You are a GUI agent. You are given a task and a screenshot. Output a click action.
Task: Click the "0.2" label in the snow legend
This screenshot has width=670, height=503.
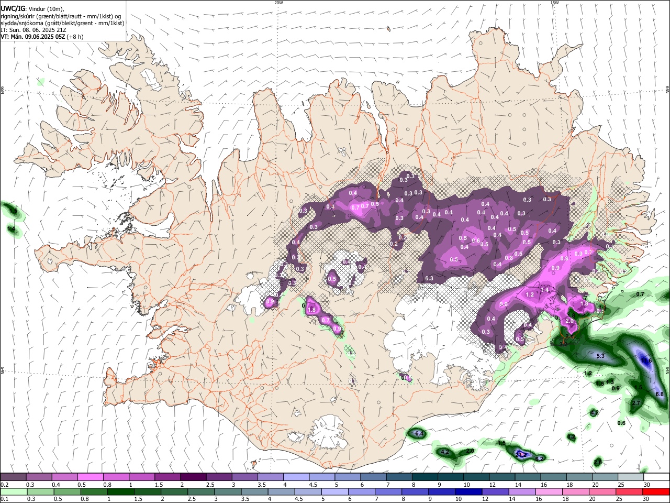tap(5, 485)
